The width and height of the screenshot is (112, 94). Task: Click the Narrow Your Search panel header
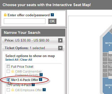tap(33, 33)
